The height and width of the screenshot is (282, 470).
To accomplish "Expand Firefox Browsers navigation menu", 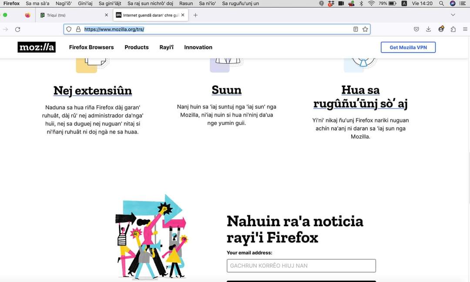I will (91, 47).
